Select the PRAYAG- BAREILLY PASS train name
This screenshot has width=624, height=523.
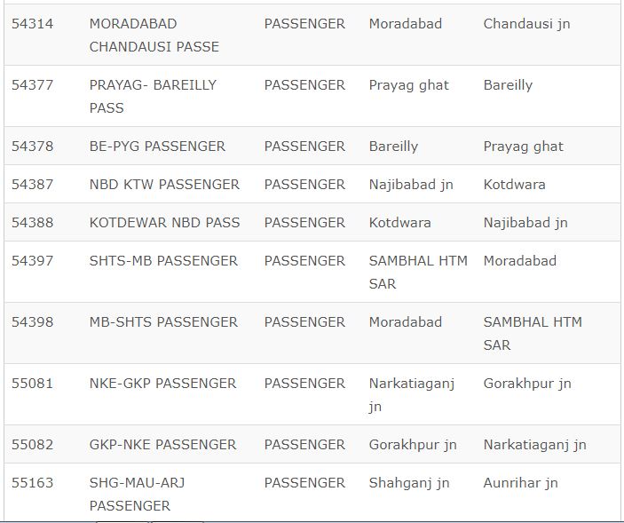[153, 96]
